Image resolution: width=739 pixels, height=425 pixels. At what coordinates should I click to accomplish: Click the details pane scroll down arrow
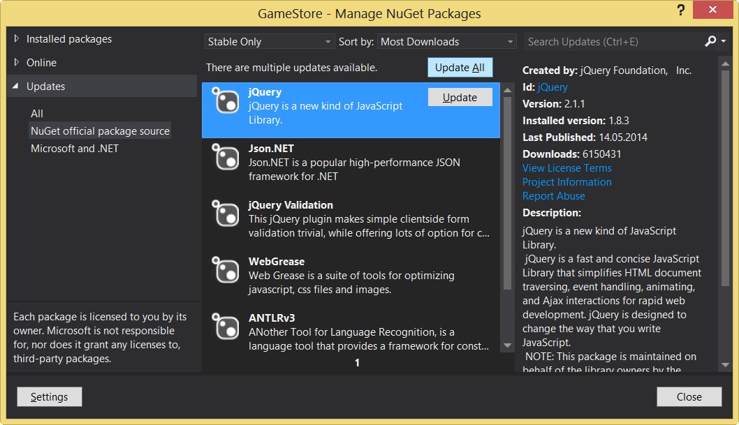click(725, 365)
